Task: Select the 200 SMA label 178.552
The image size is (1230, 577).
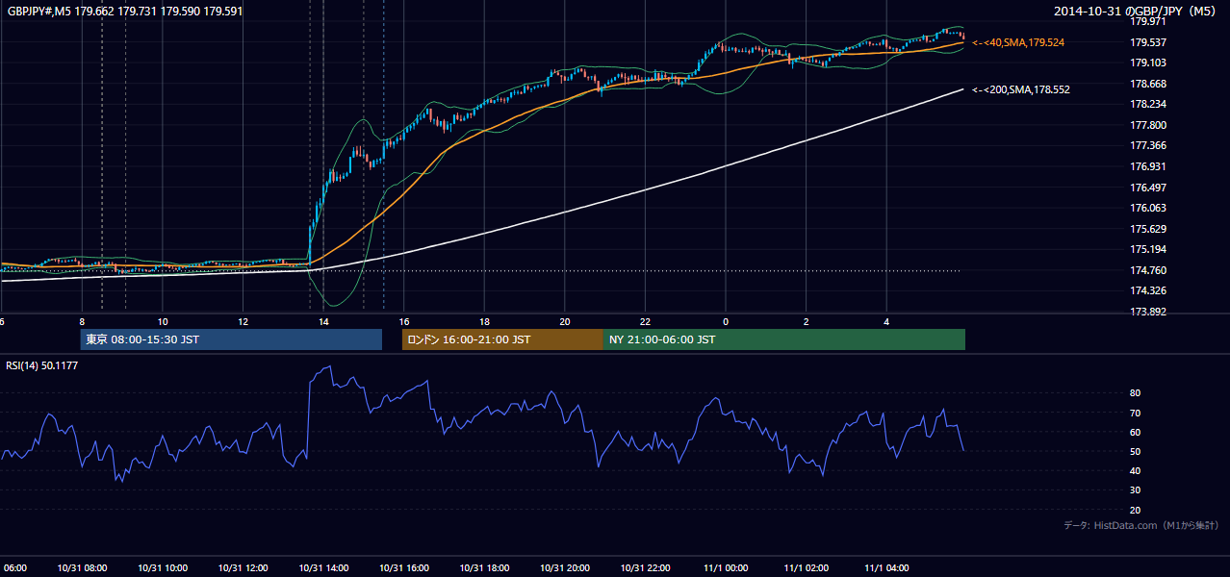Action: [1021, 89]
